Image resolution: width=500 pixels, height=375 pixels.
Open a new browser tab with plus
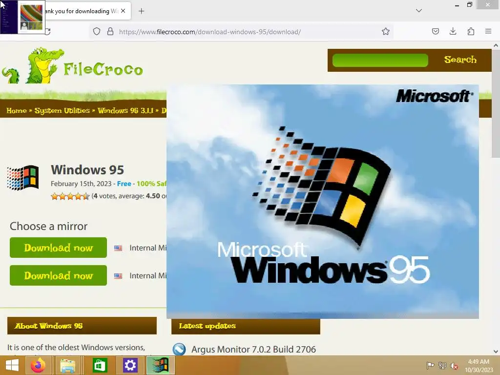coord(141,11)
